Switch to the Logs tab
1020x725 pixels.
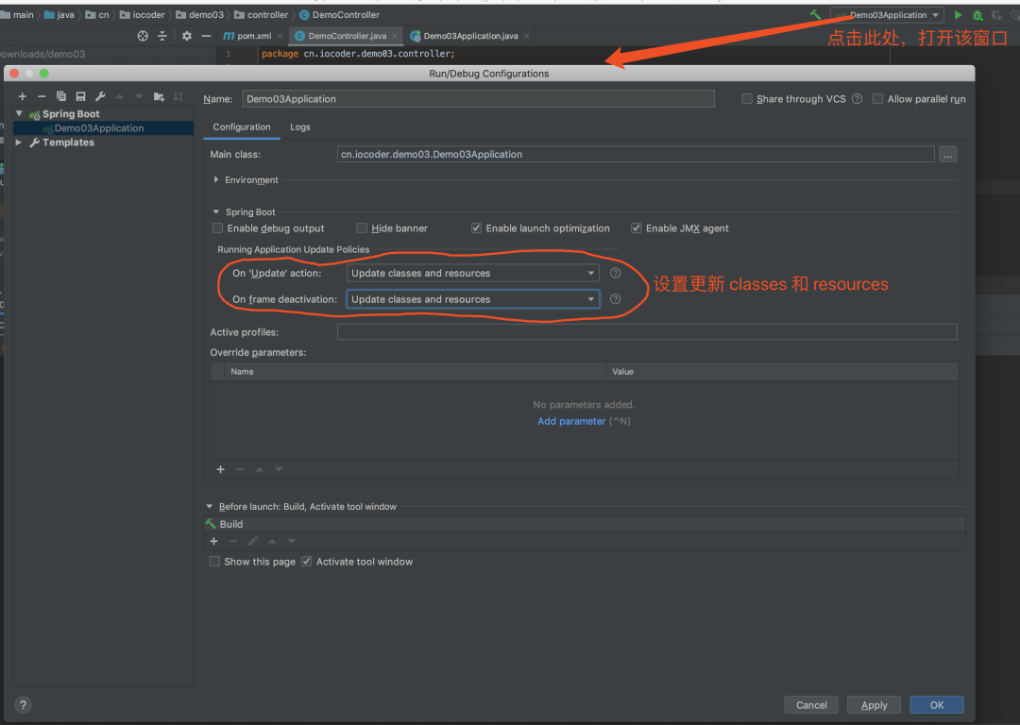pyautogui.click(x=300, y=126)
